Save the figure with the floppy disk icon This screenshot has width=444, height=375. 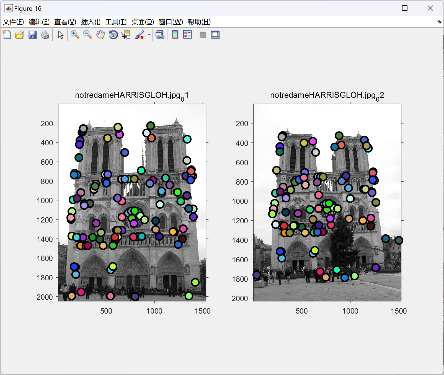coord(32,35)
